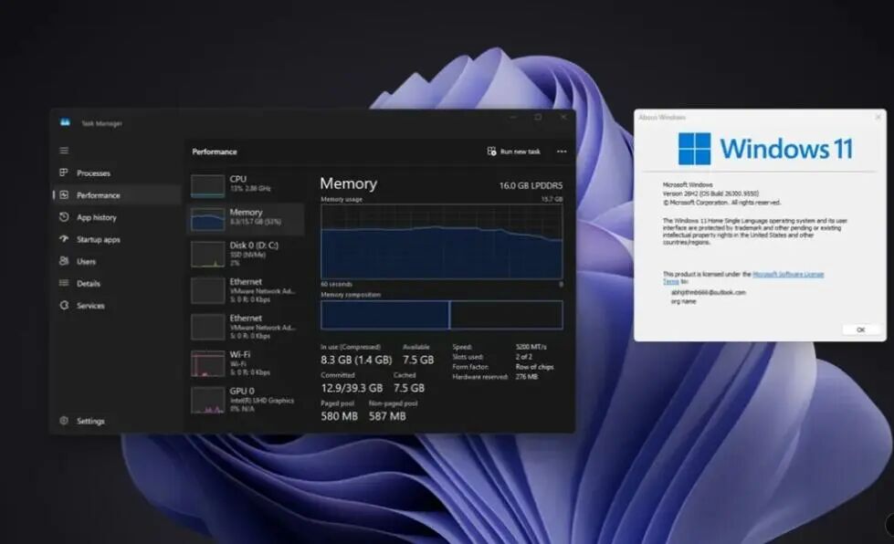The image size is (894, 544).
Task: Click the Users people icon
Action: (64, 261)
